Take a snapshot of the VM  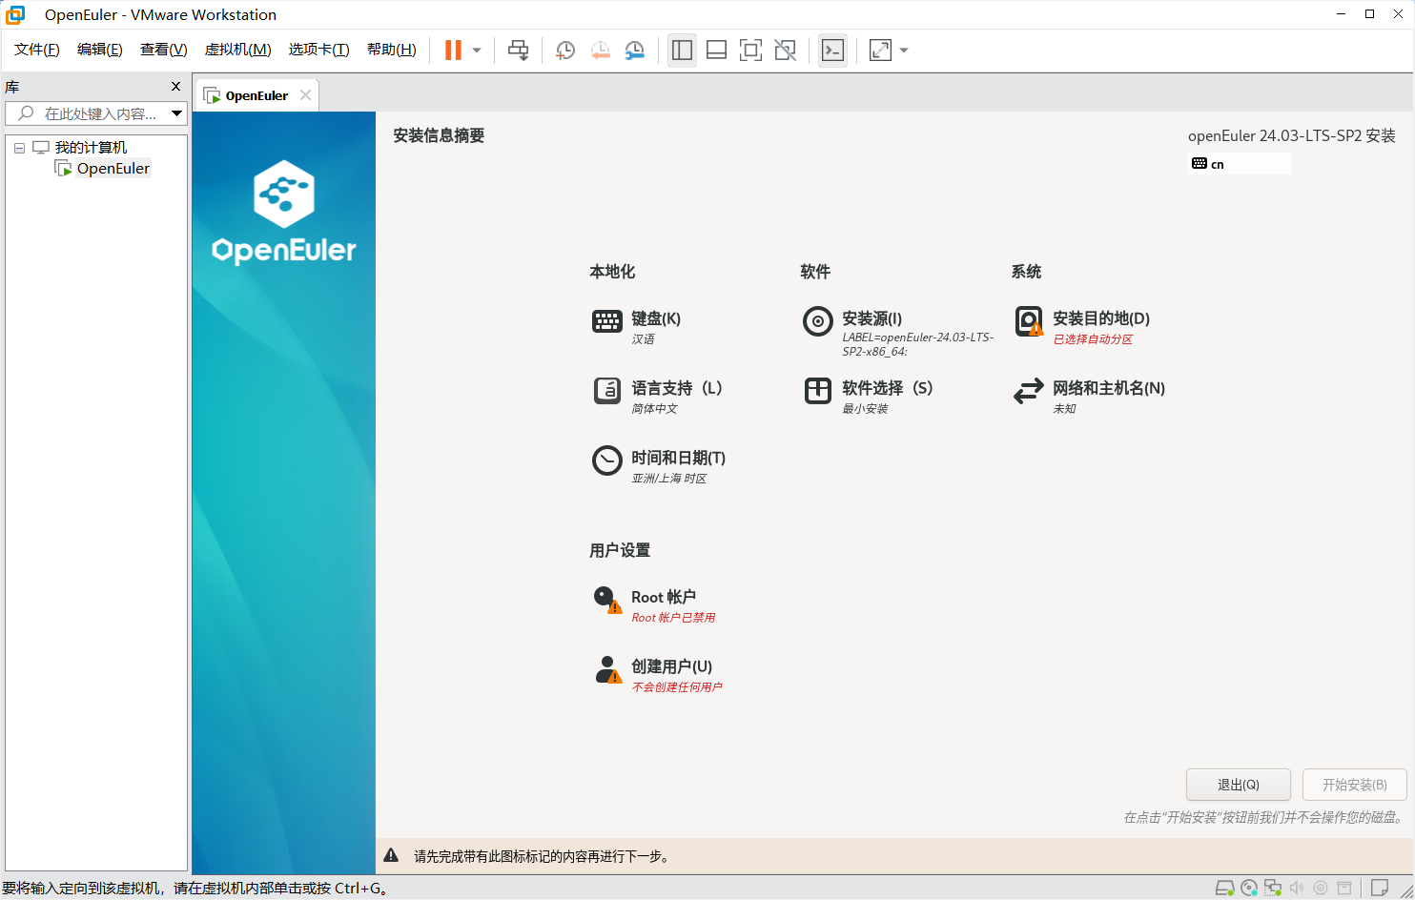pyautogui.click(x=565, y=51)
